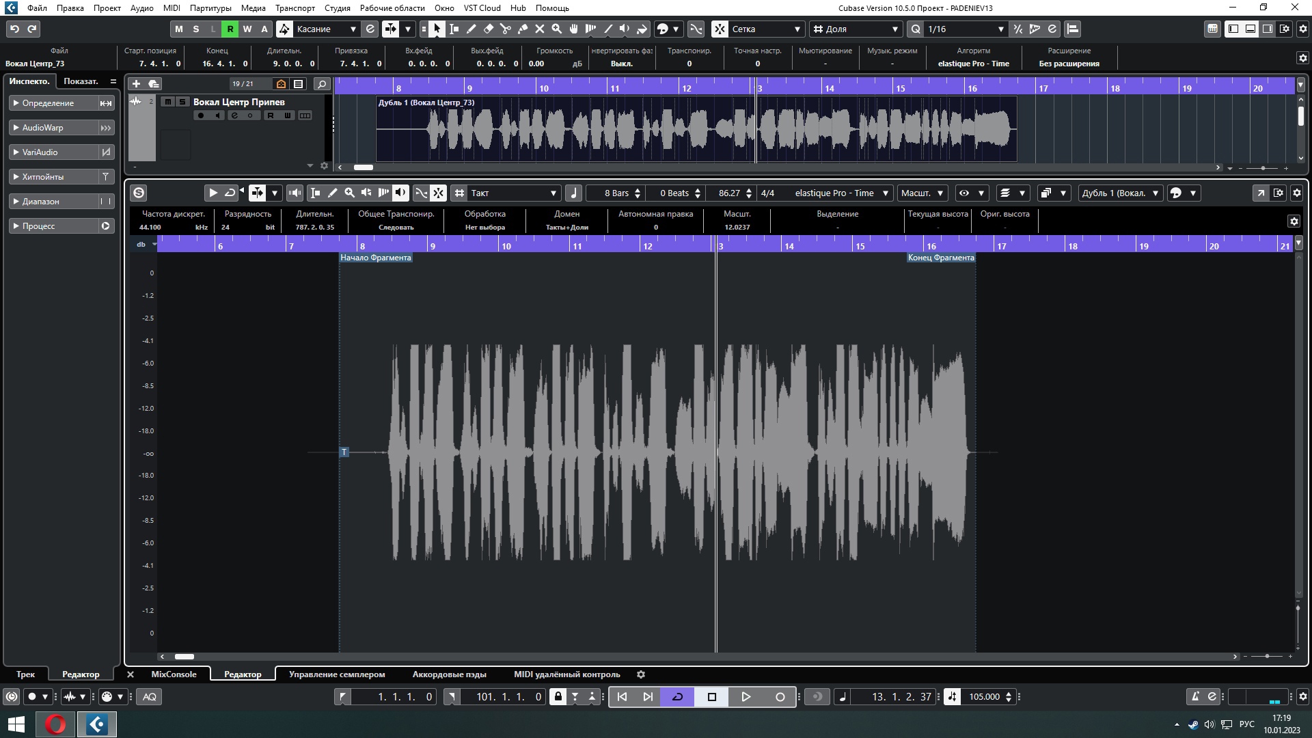Screen dimensions: 1312x738
Task: Select the Hand tool in the toolbar
Action: click(574, 29)
